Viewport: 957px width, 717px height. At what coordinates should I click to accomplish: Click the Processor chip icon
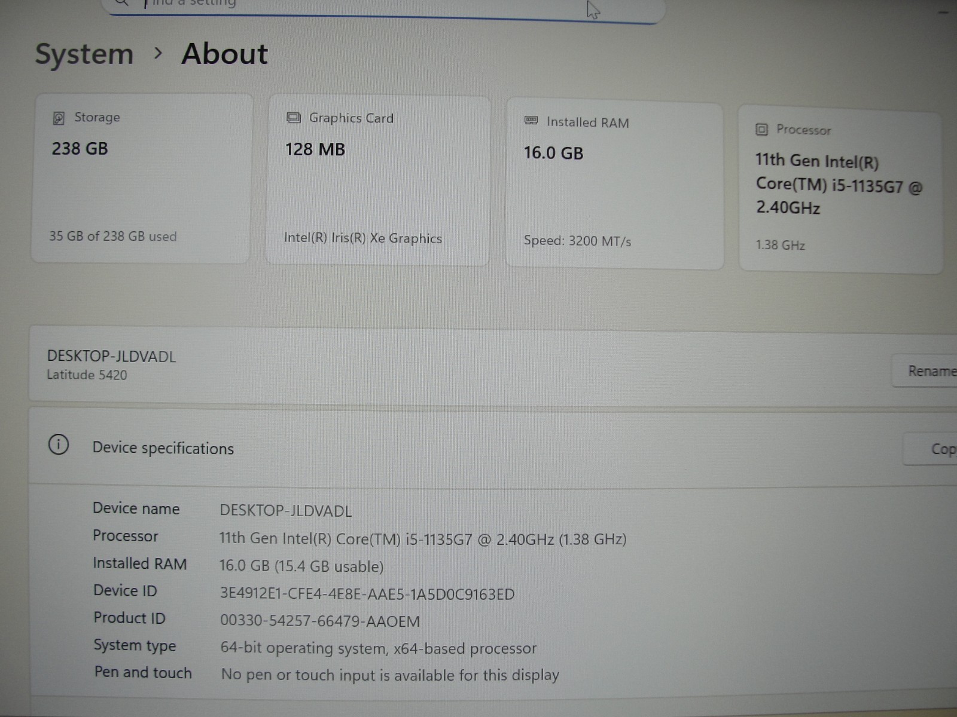[x=761, y=129]
